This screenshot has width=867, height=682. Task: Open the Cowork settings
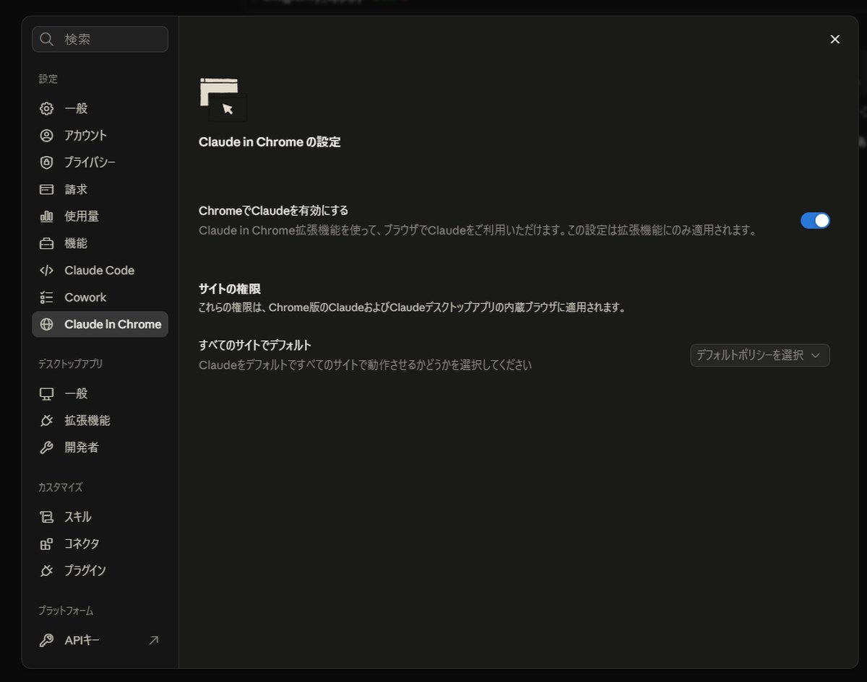click(100, 297)
